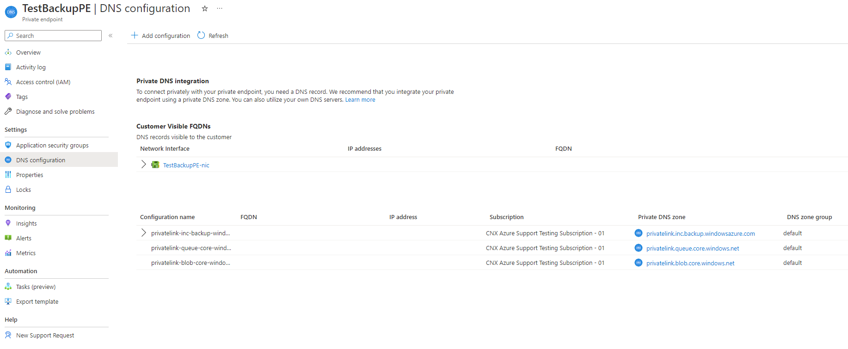This screenshot has height=349, width=848.
Task: Click the Tasks (preview) icon
Action: coord(8,287)
